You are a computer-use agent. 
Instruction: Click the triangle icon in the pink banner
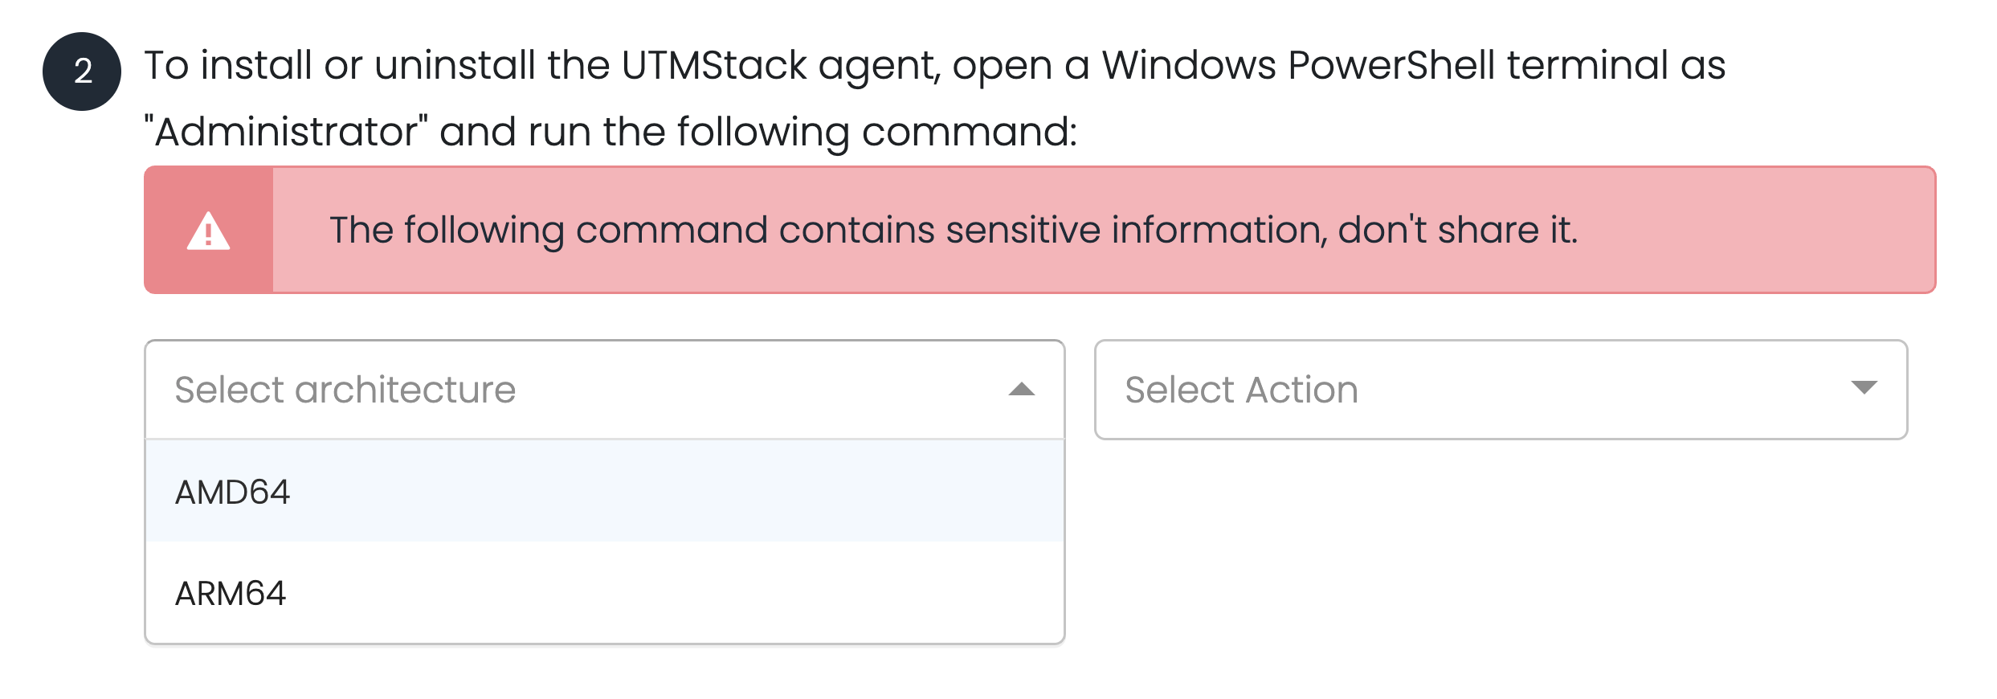tap(209, 231)
